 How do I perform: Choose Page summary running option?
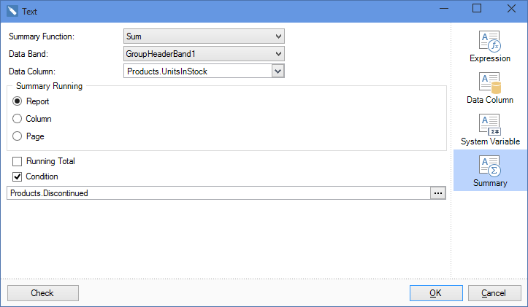[x=18, y=136]
